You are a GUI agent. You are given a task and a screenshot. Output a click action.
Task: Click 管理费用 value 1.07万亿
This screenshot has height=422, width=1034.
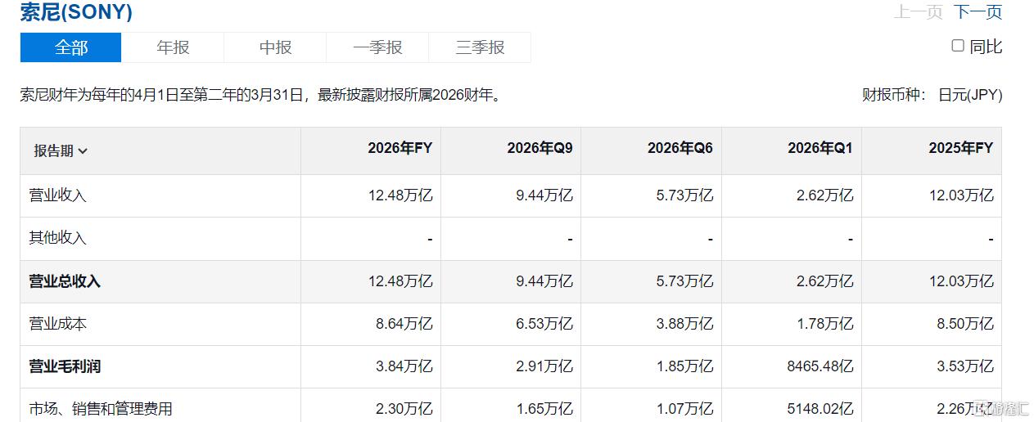[684, 409]
